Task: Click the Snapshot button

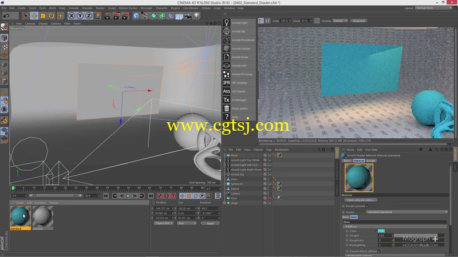Action: click(x=359, y=21)
